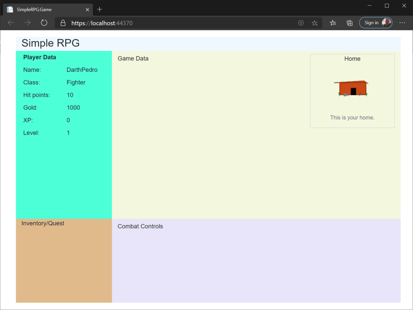Click the browser back arrow

pyautogui.click(x=11, y=23)
